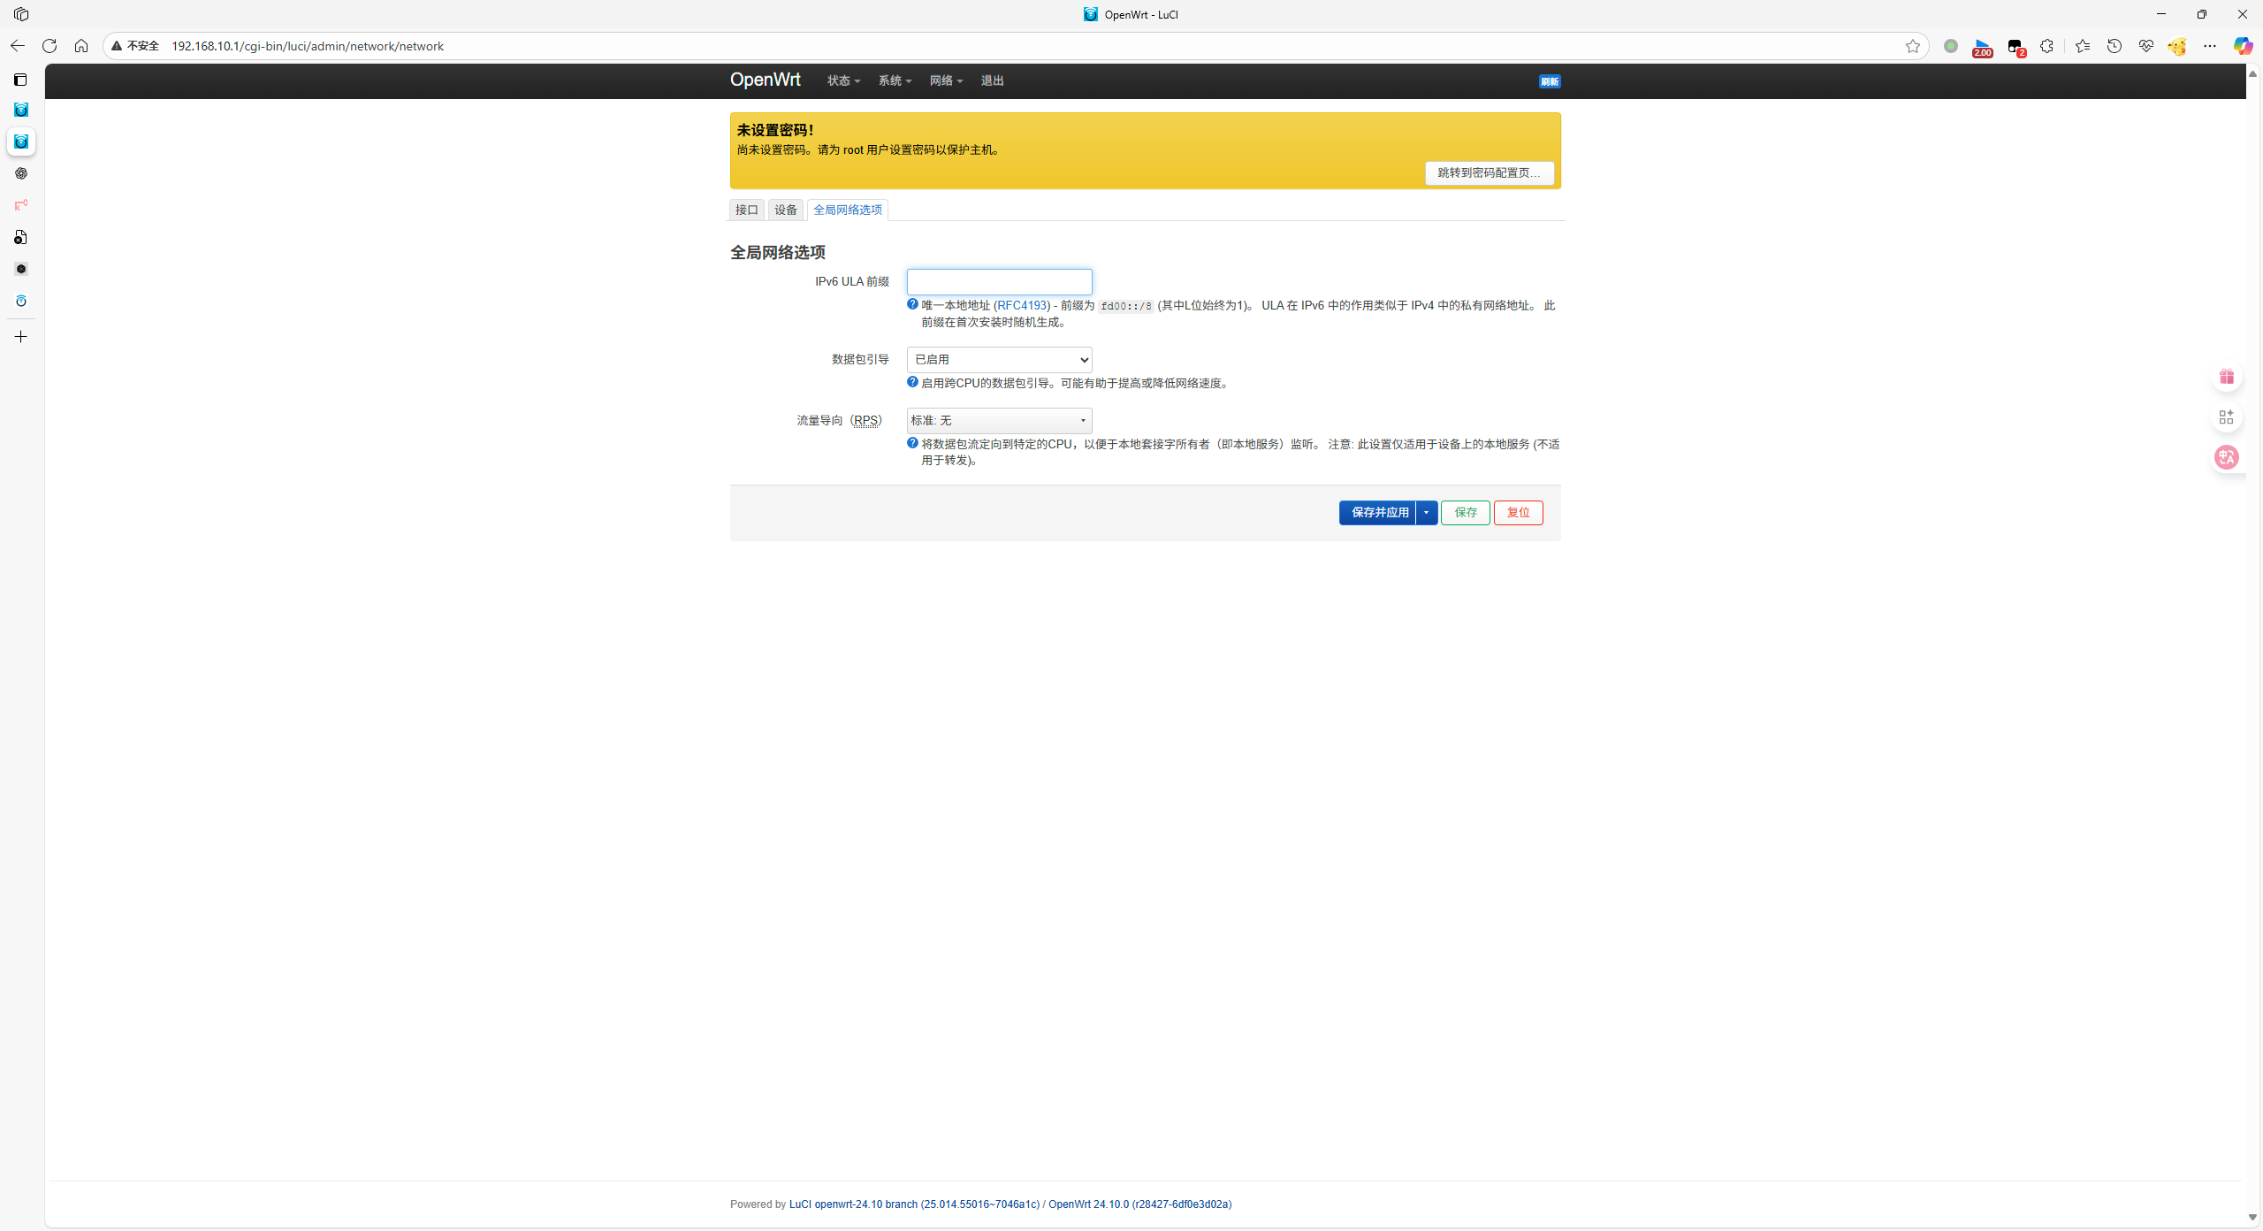This screenshot has height=1231, width=2263.
Task: Open a new tab with the plus icon
Action: [21, 337]
